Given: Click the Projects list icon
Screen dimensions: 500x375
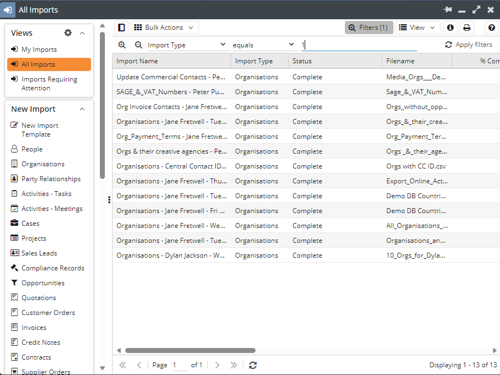Looking at the screenshot, I should (14, 238).
